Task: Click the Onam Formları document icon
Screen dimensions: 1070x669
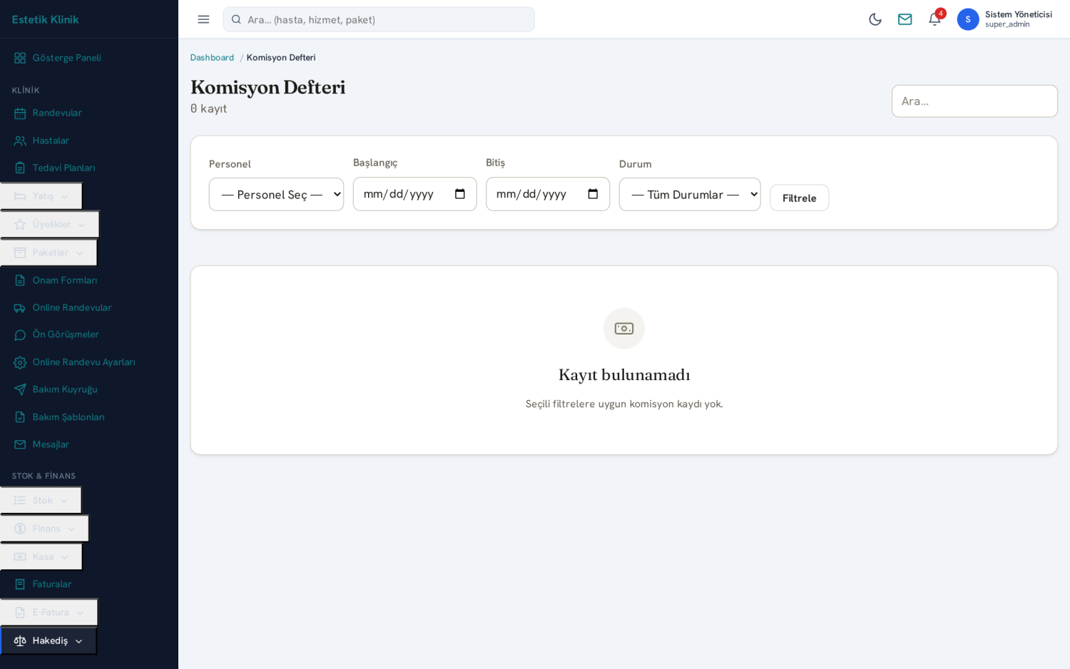Action: click(20, 280)
